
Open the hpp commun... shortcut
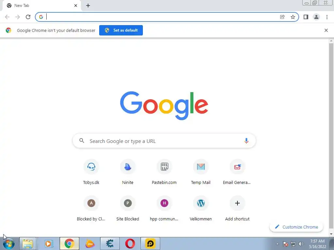(x=164, y=208)
